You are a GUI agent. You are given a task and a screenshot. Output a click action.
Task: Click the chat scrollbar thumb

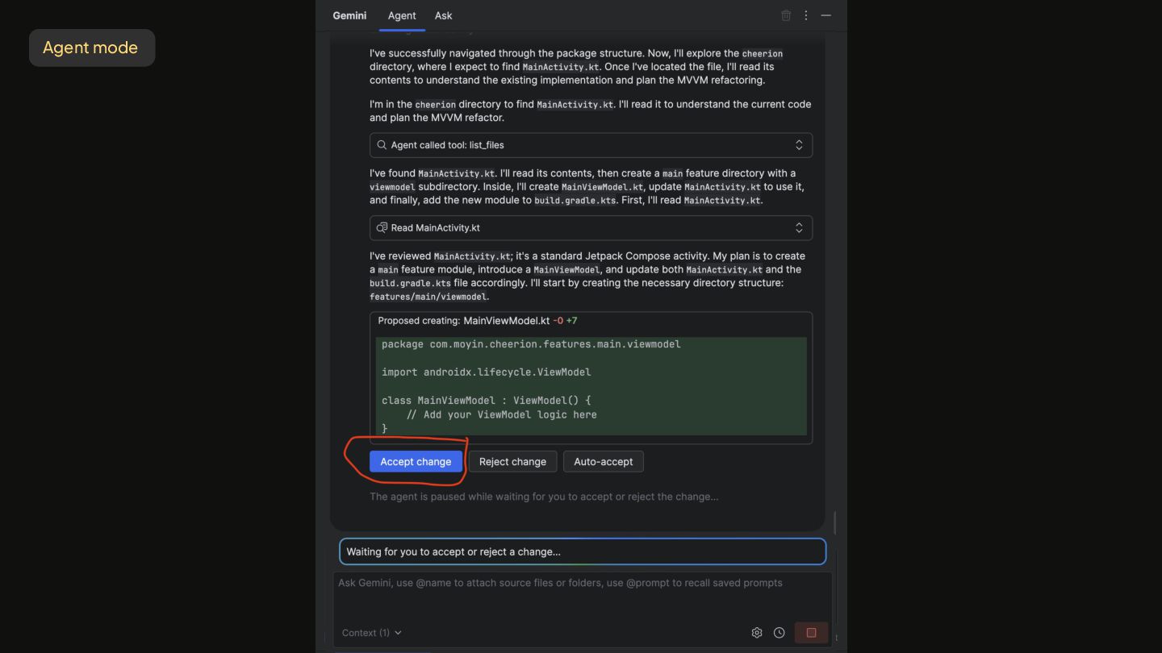(834, 522)
